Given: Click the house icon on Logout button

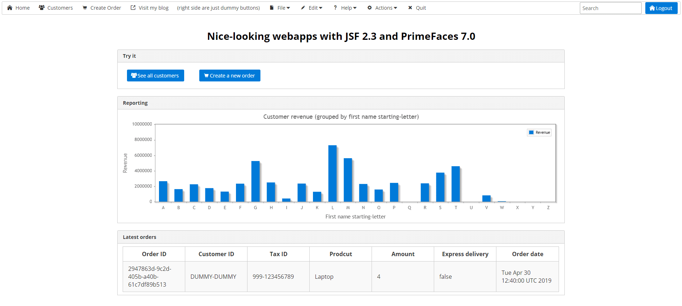Looking at the screenshot, I should pyautogui.click(x=652, y=8).
